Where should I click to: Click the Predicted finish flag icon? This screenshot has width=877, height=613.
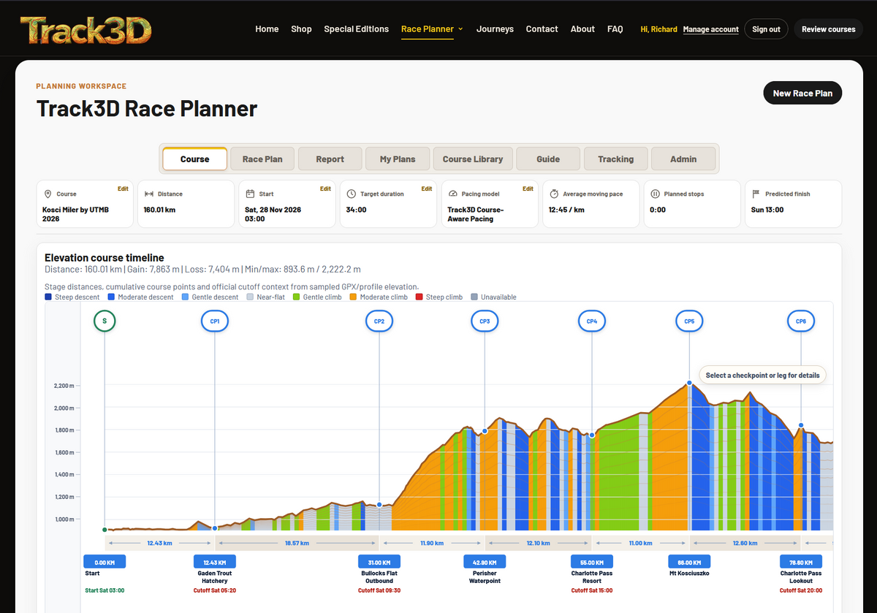[756, 194]
